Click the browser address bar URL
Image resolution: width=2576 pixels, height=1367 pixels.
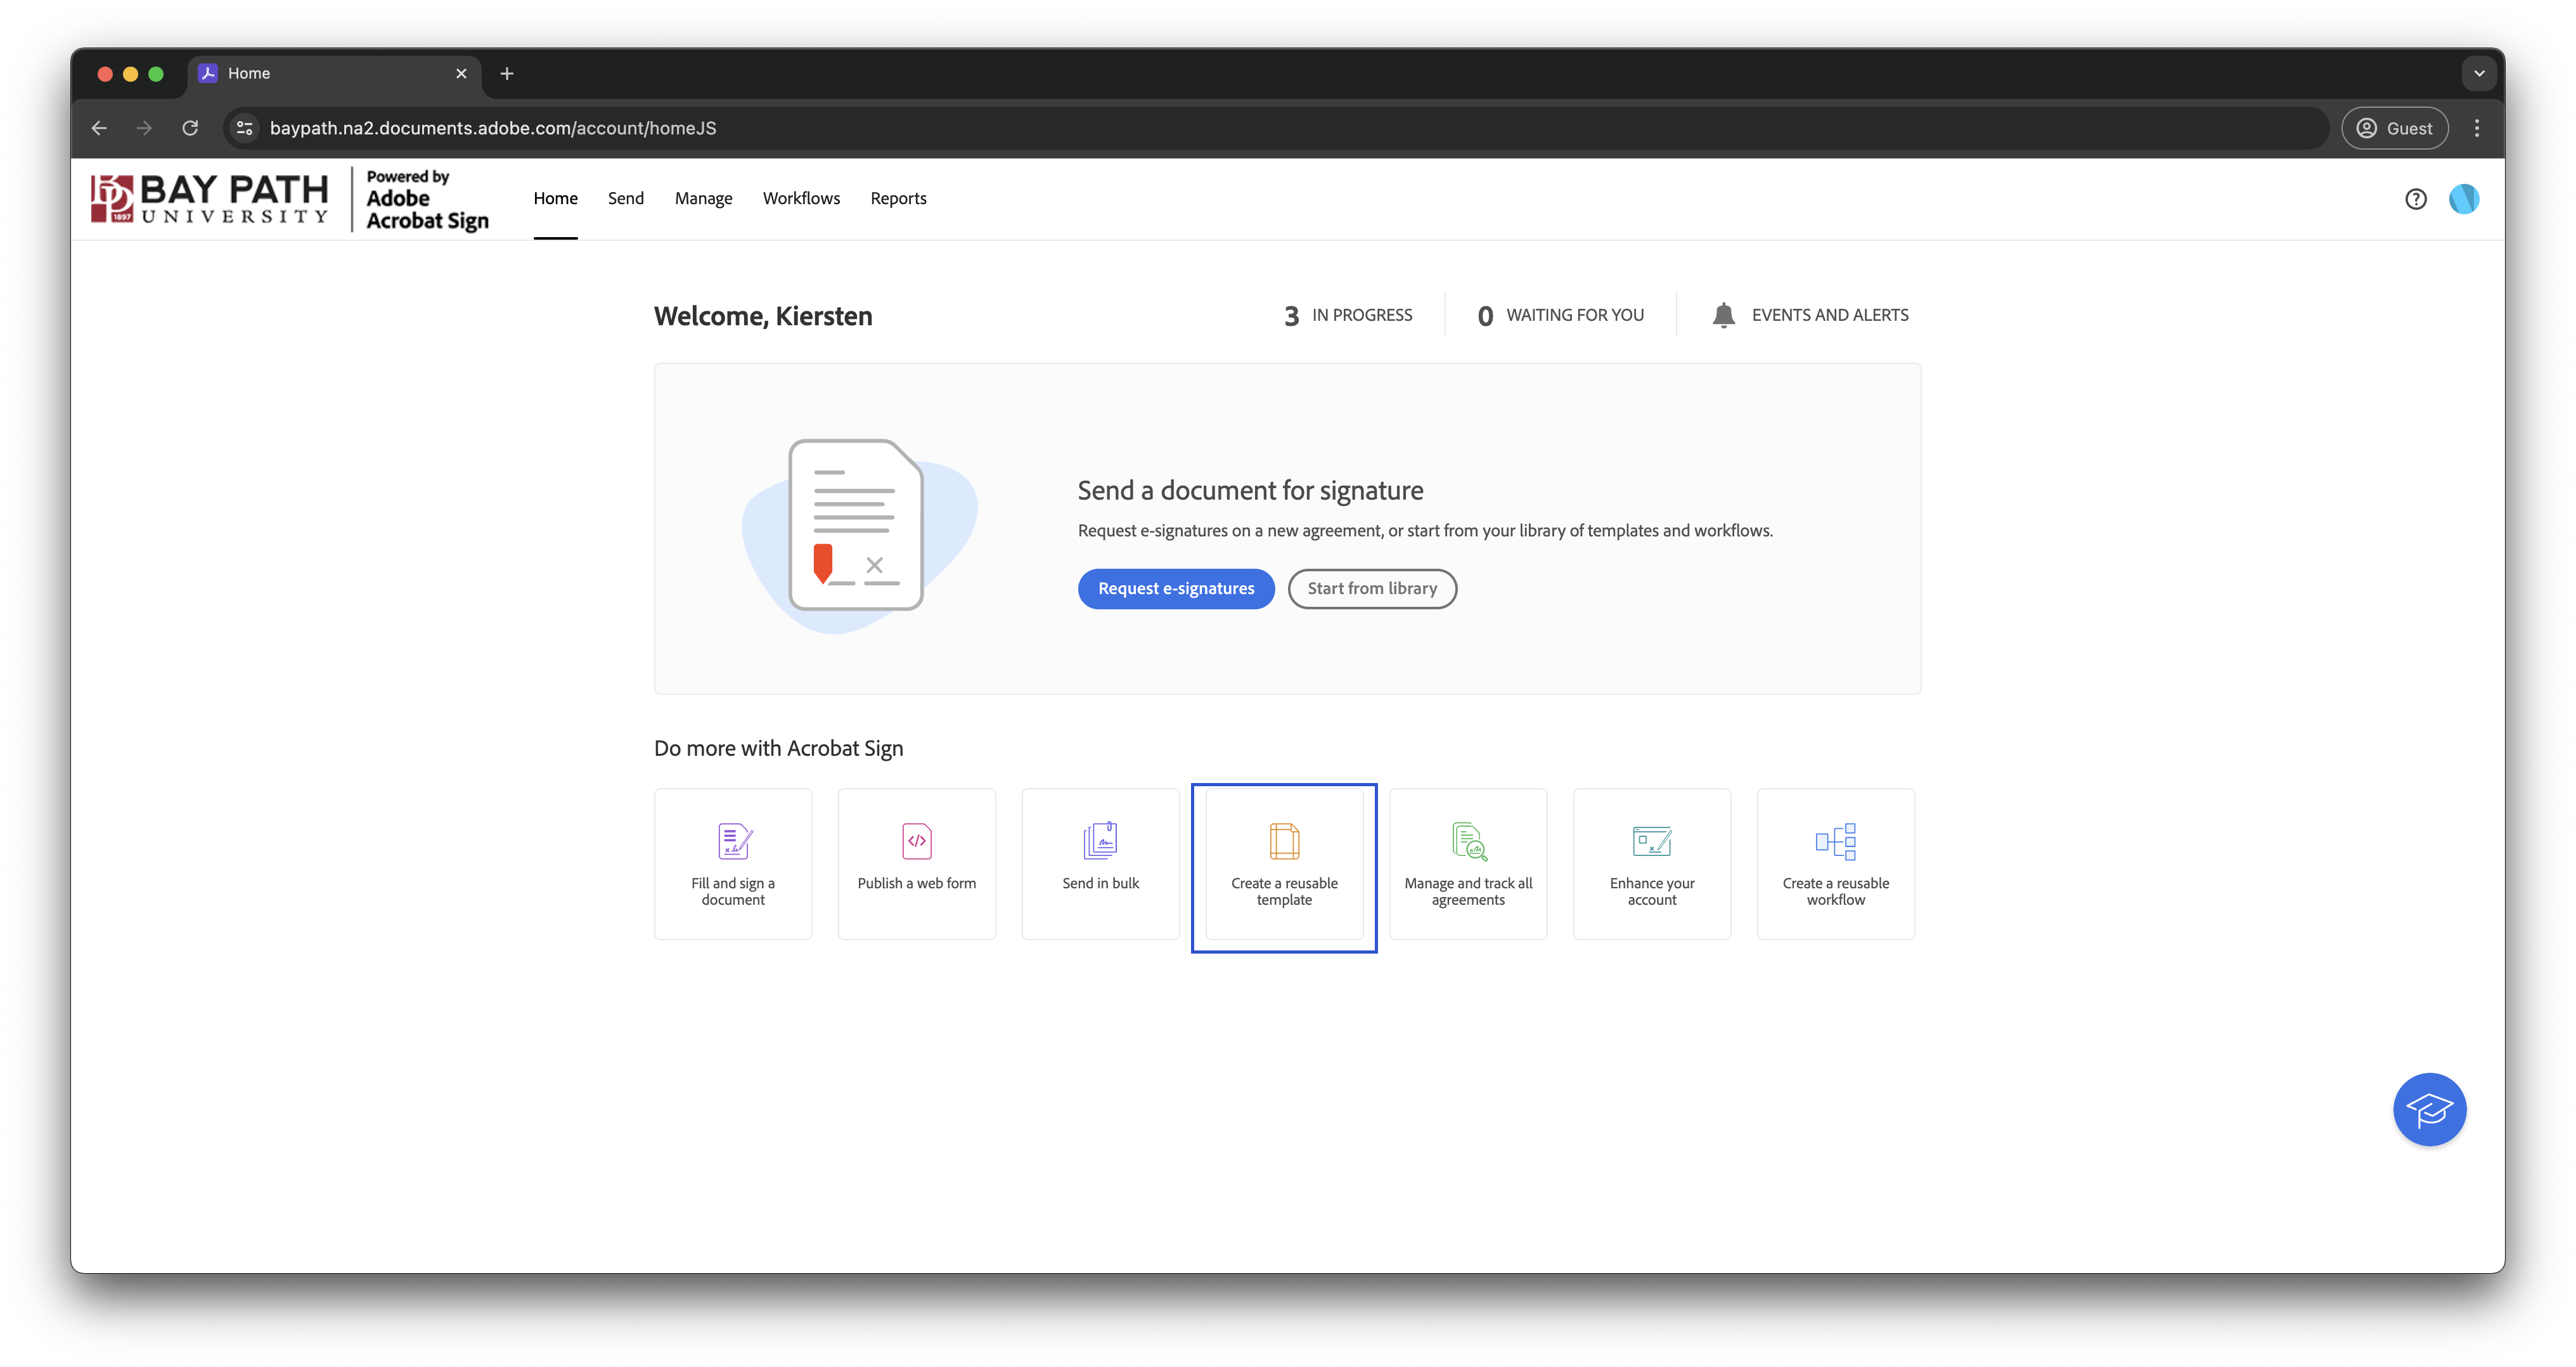pos(493,128)
